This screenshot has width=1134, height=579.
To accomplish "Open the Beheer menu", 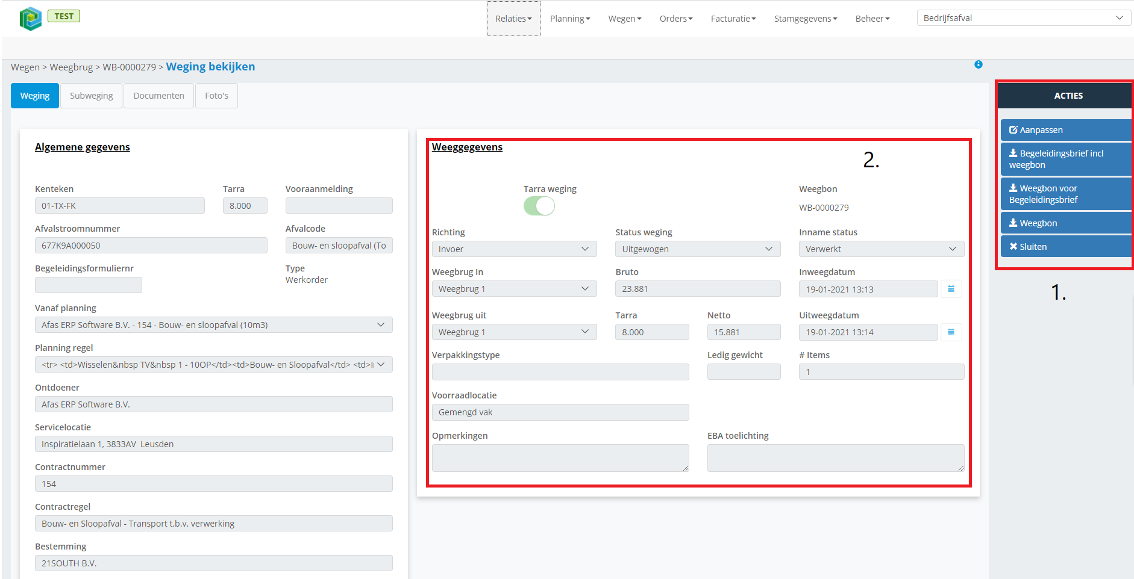I will [872, 19].
